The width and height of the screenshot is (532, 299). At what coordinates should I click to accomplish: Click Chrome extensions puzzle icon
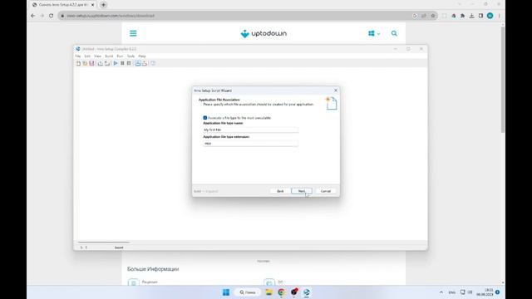click(462, 16)
